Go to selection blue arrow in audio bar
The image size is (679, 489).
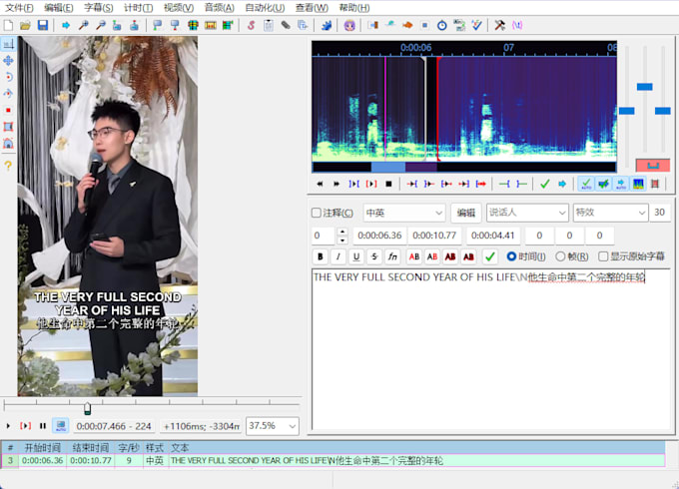click(562, 184)
